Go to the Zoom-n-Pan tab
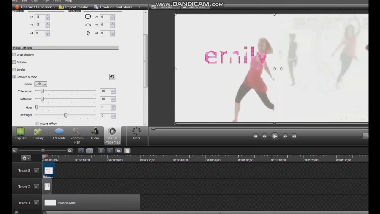The height and width of the screenshot is (214, 380). 77,136
